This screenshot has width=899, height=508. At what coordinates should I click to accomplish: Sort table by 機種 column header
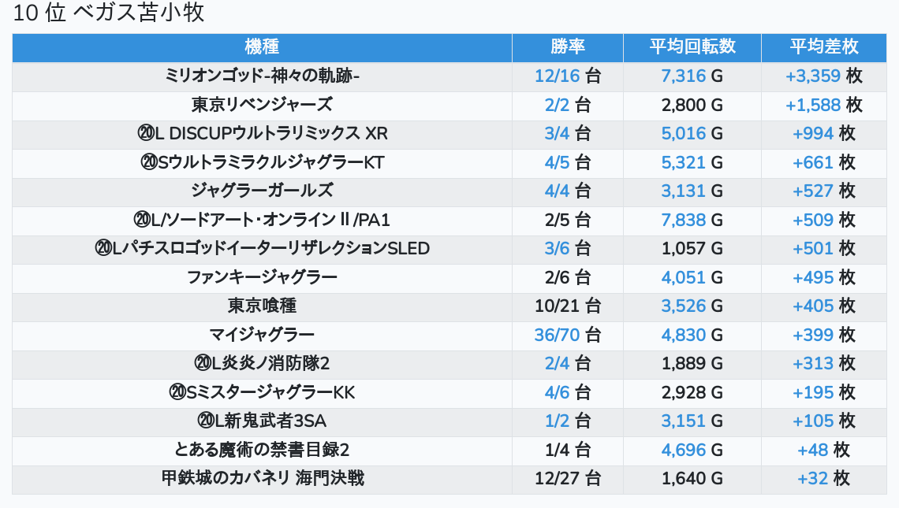tap(262, 47)
